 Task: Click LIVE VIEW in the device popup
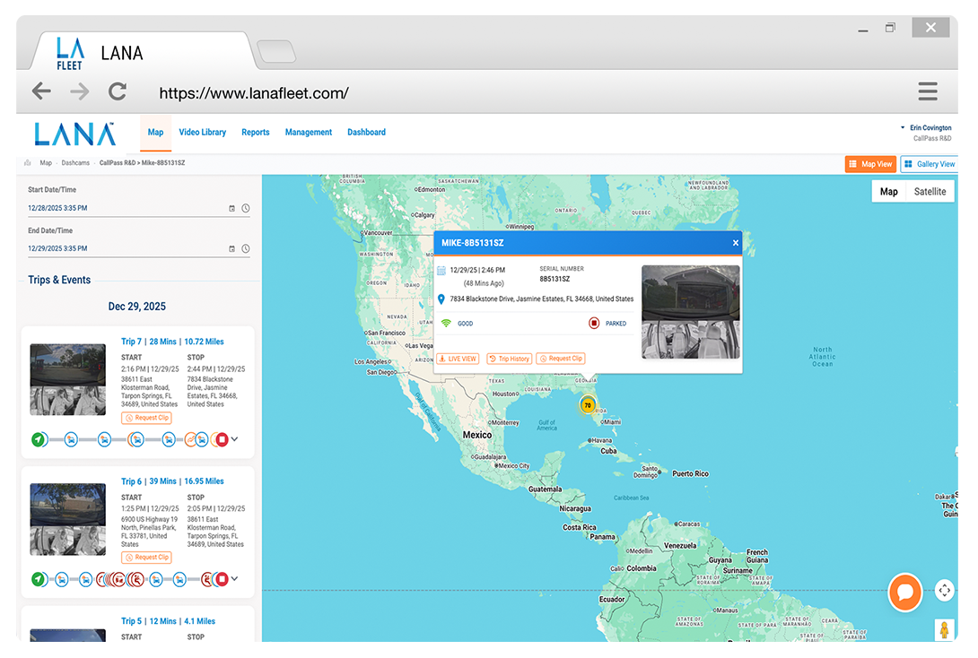tap(458, 359)
